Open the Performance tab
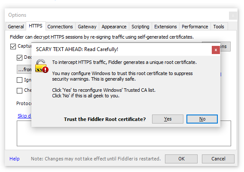244x172 pixels. tap(195, 27)
